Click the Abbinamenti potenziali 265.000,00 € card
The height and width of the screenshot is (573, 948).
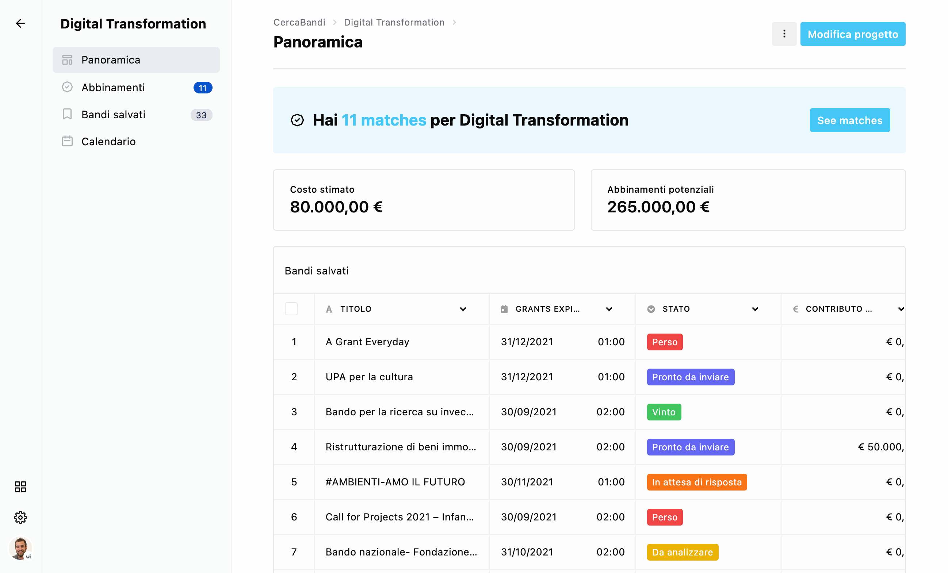pyautogui.click(x=748, y=200)
